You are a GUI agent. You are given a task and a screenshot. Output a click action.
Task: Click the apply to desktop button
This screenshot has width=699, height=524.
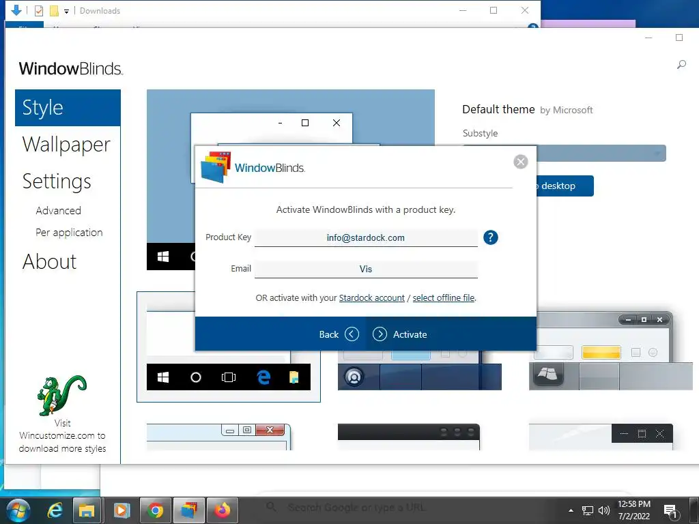coord(565,186)
